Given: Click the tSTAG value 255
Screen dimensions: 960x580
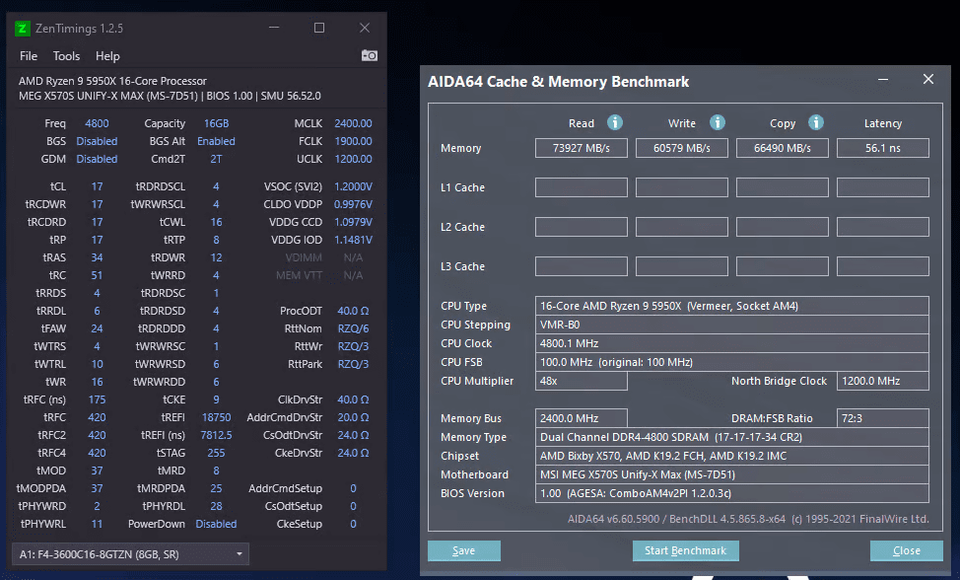Looking at the screenshot, I should (216, 453).
